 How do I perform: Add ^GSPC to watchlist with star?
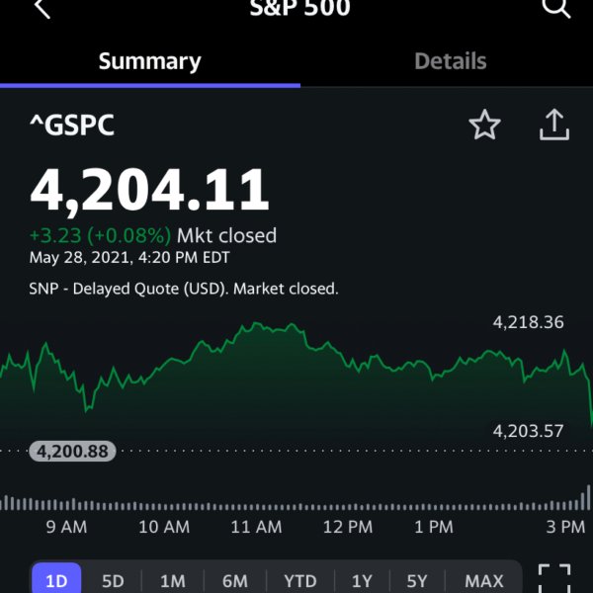click(484, 125)
